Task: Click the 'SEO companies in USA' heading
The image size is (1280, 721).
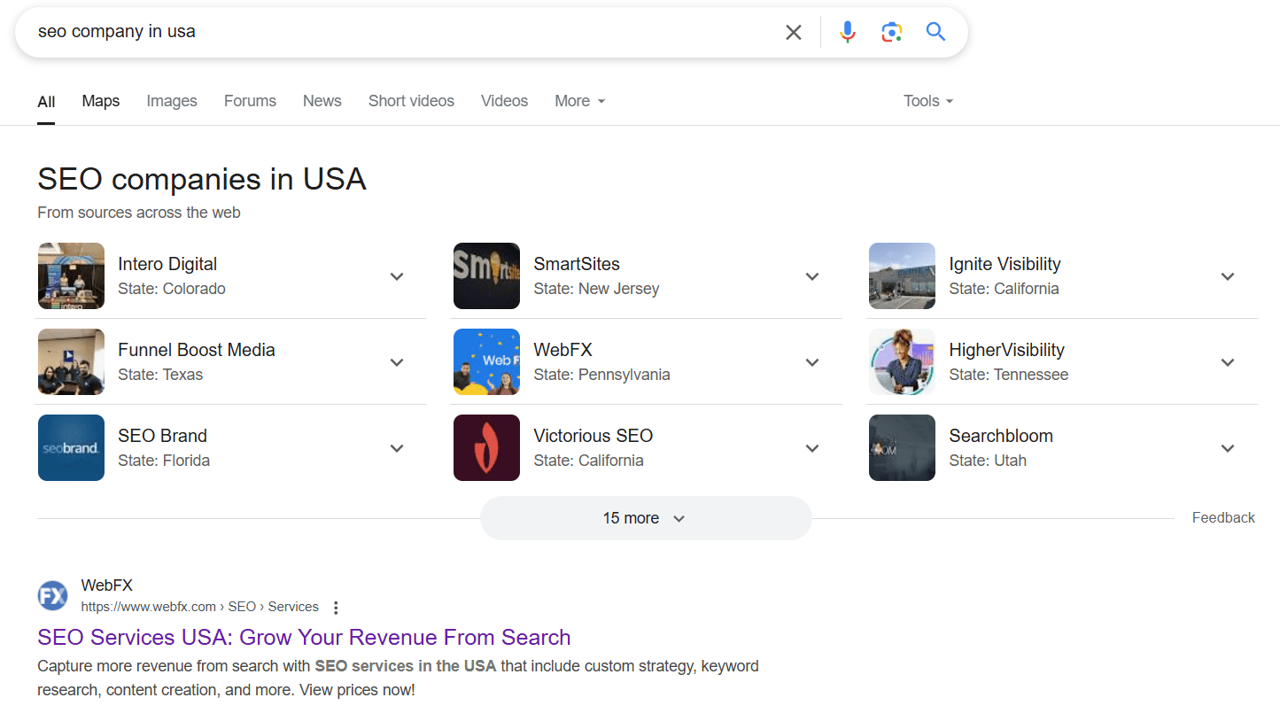Action: pos(202,179)
